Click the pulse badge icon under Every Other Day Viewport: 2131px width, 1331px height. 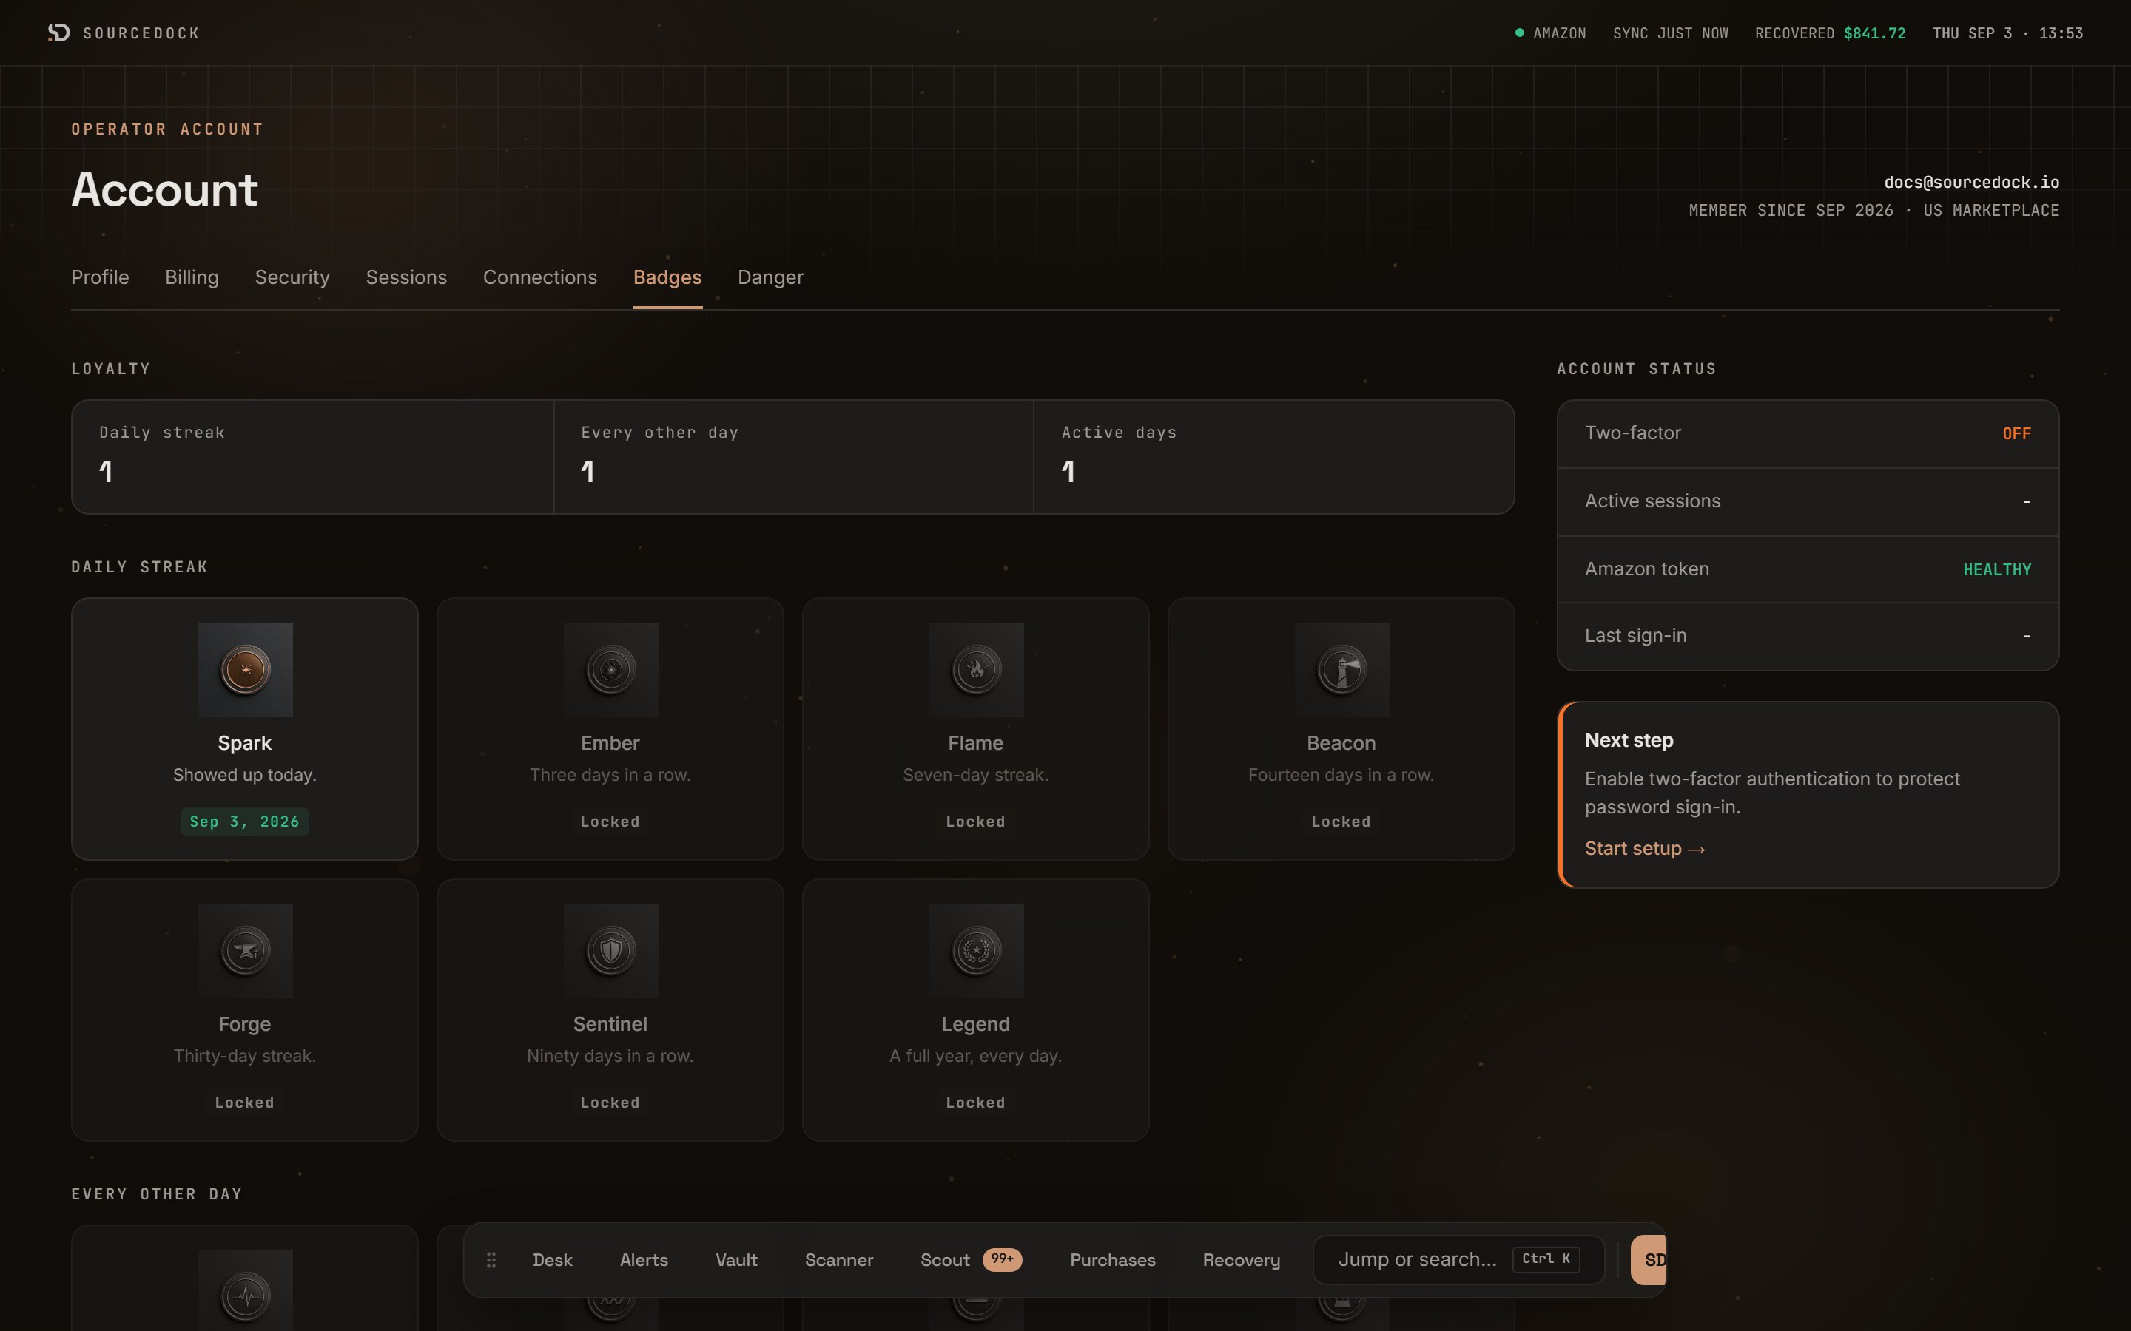pyautogui.click(x=246, y=1296)
